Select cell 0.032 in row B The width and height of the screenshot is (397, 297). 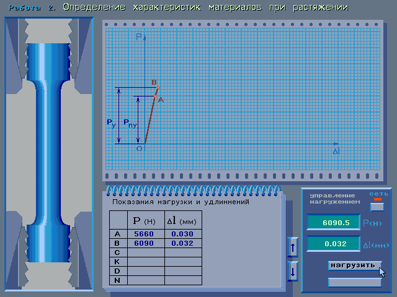click(184, 243)
